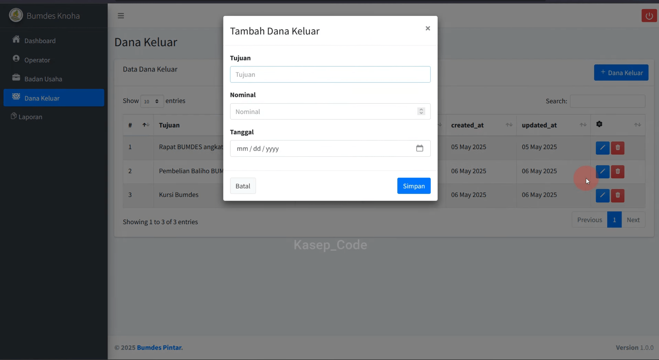Screen dimensions: 659x360
Task: Delete the Kursi Bumdes row
Action: (x=617, y=195)
